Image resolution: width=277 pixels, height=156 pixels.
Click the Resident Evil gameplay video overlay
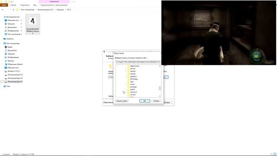click(219, 33)
